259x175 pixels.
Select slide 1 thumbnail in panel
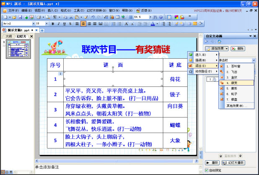pos(18,49)
